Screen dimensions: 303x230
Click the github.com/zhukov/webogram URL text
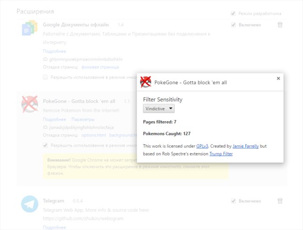click(83, 218)
